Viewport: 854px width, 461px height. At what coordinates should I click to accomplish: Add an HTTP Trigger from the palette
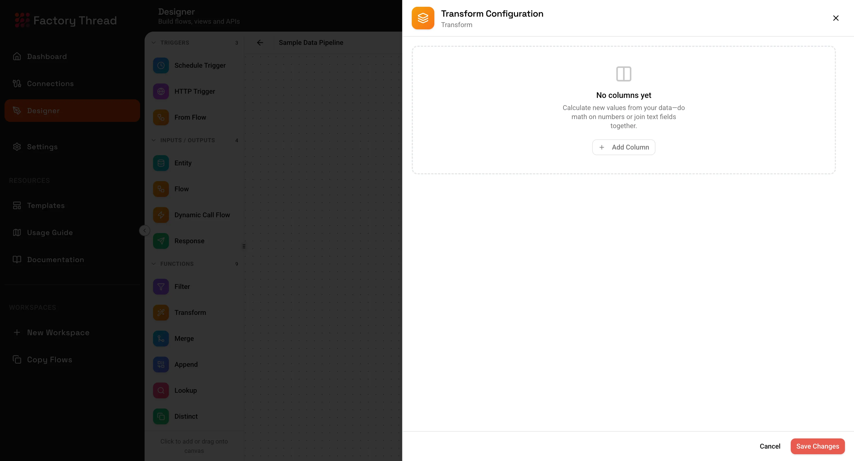161,91
